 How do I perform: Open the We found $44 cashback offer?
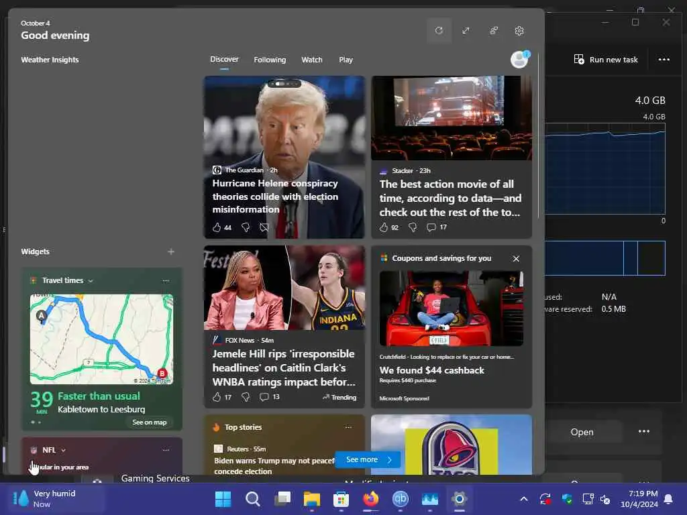coord(431,370)
